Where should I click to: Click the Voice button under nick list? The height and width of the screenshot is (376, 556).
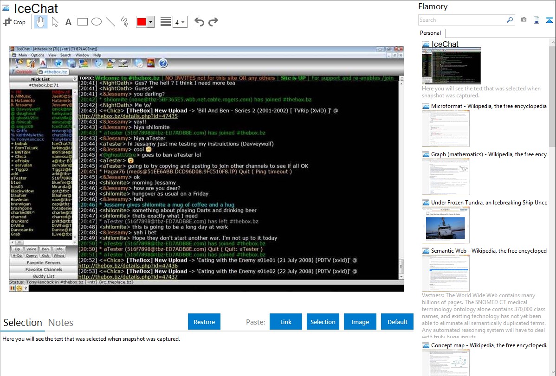point(31,249)
